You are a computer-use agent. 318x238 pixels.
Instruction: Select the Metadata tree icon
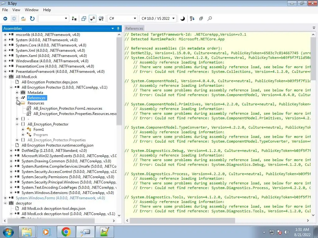(x=23, y=92)
